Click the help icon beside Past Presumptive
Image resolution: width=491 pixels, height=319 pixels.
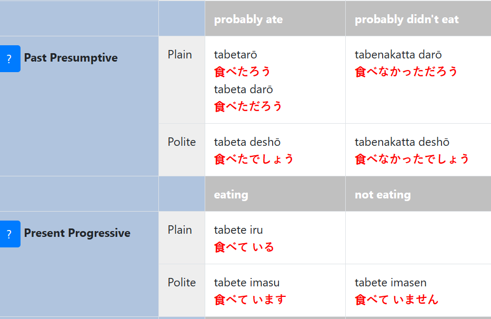click(9, 58)
